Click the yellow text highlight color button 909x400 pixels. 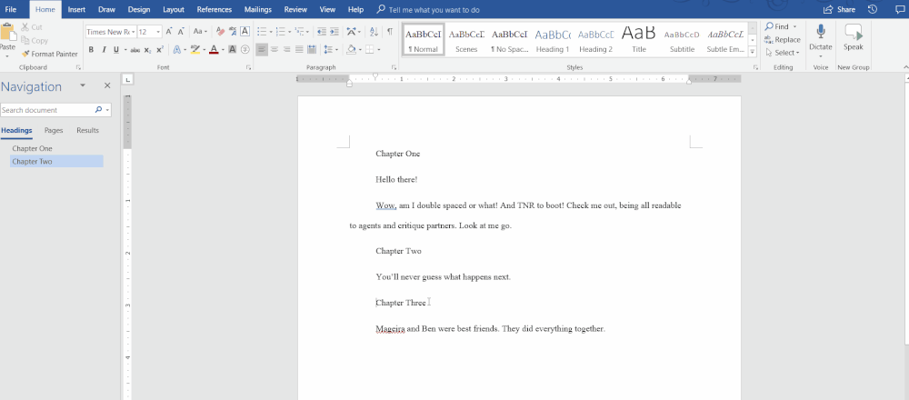click(x=195, y=50)
